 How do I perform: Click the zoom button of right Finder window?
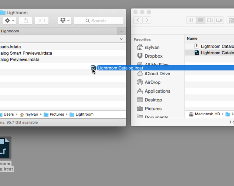pyautogui.click(x=149, y=12)
